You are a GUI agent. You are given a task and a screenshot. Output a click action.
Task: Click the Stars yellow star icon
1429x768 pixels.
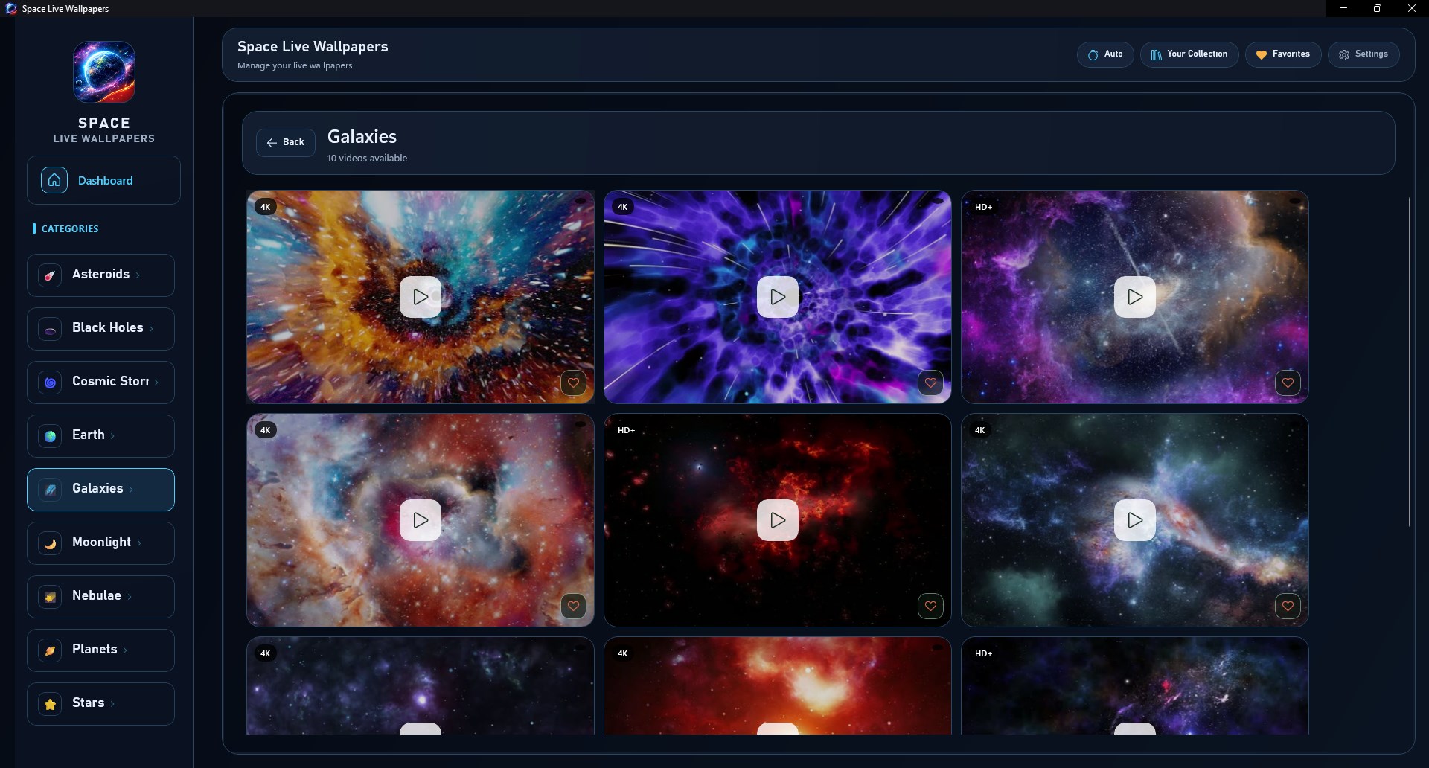[50, 704]
